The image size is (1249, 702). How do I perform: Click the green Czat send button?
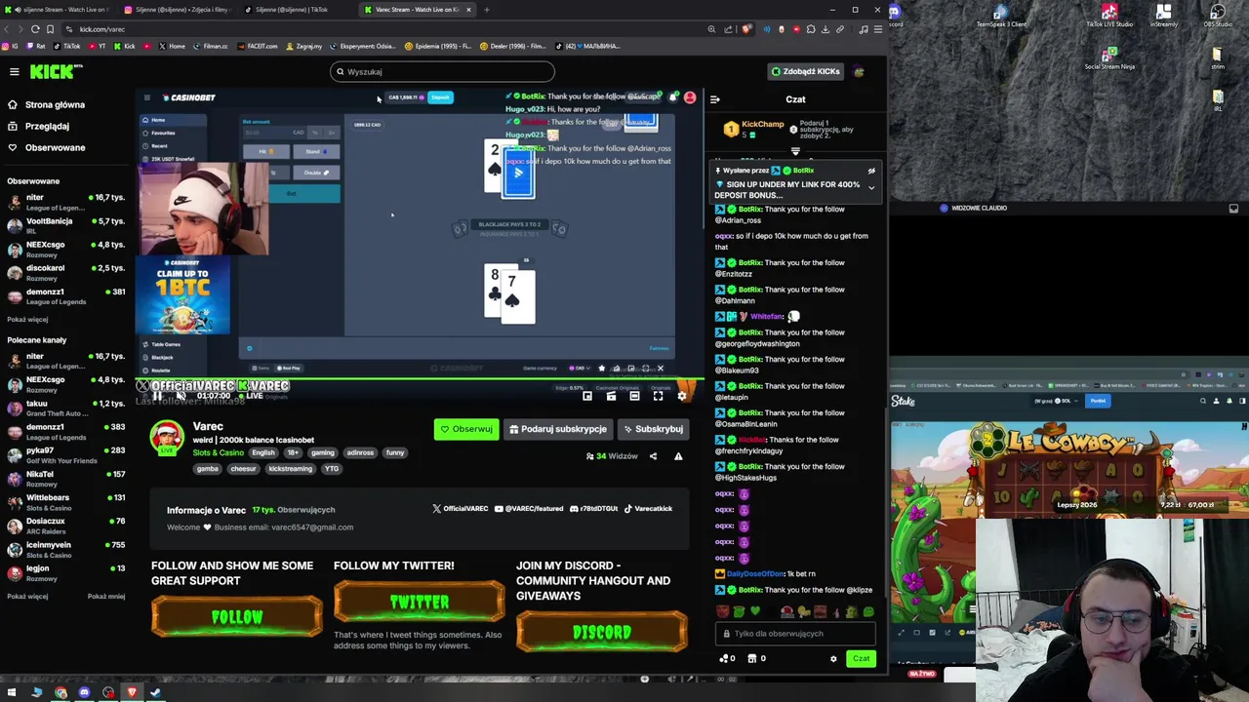click(861, 659)
